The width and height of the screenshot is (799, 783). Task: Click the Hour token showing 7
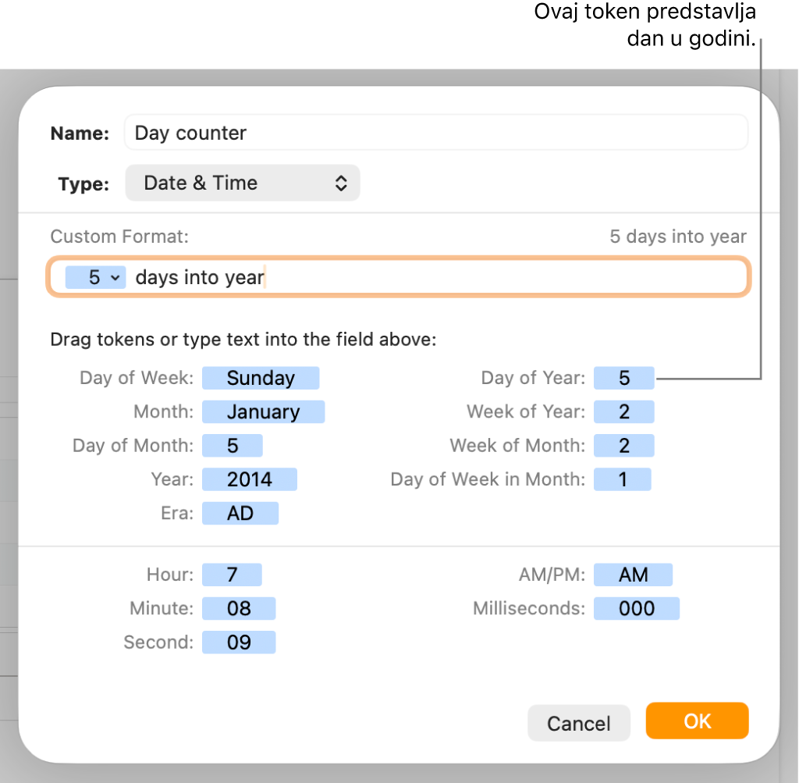(x=232, y=575)
